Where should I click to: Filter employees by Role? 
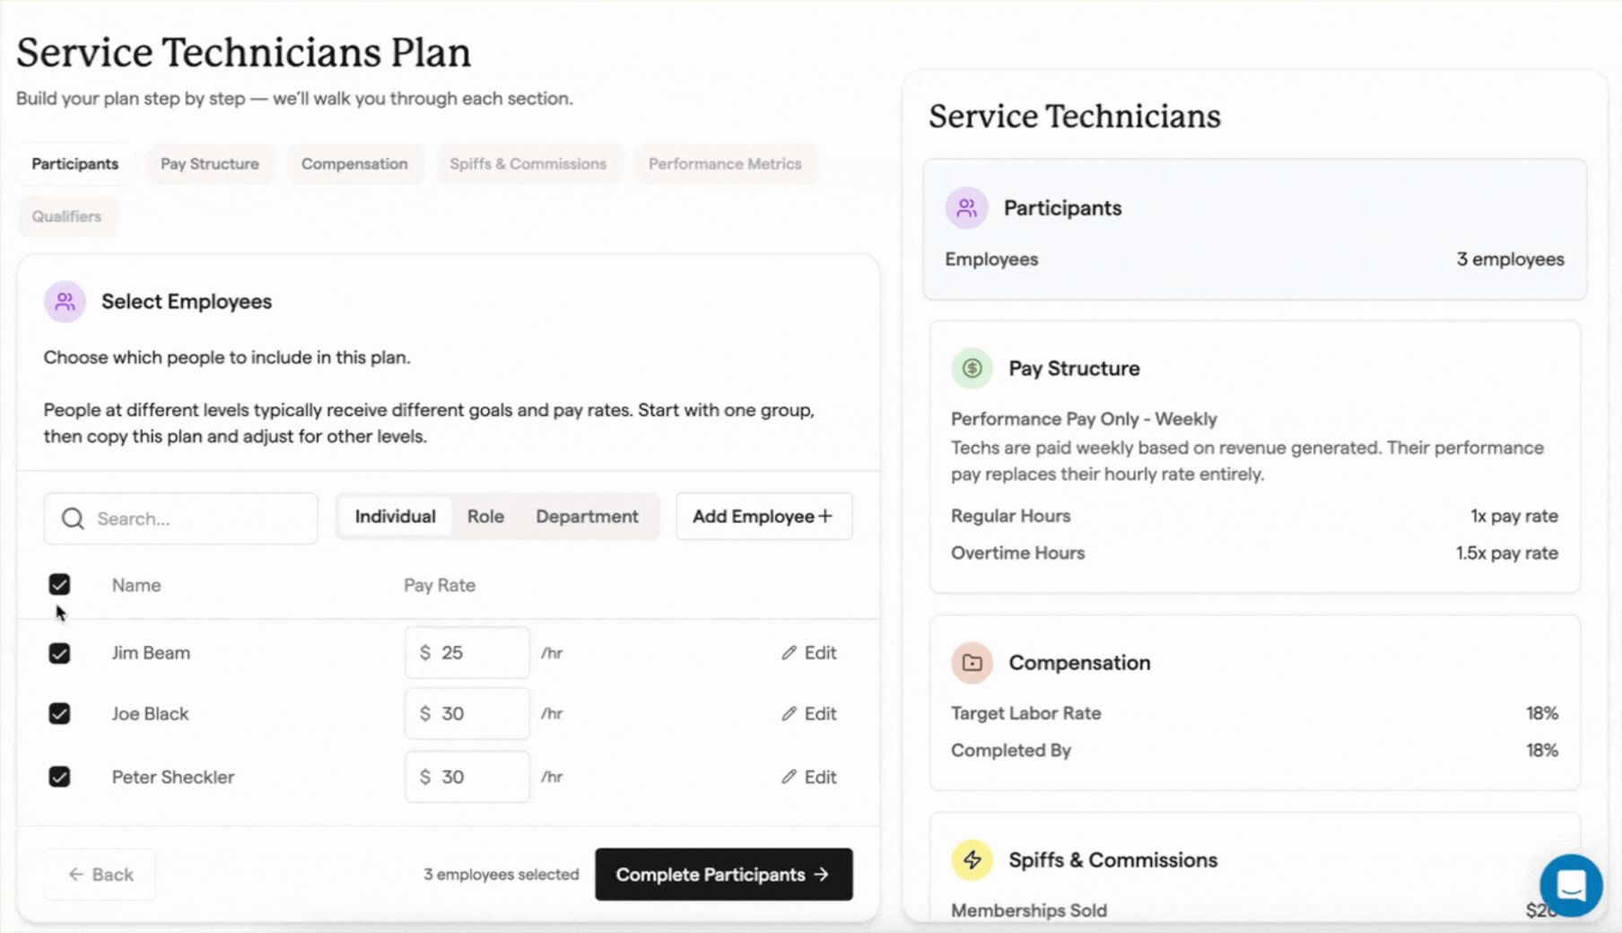485,517
